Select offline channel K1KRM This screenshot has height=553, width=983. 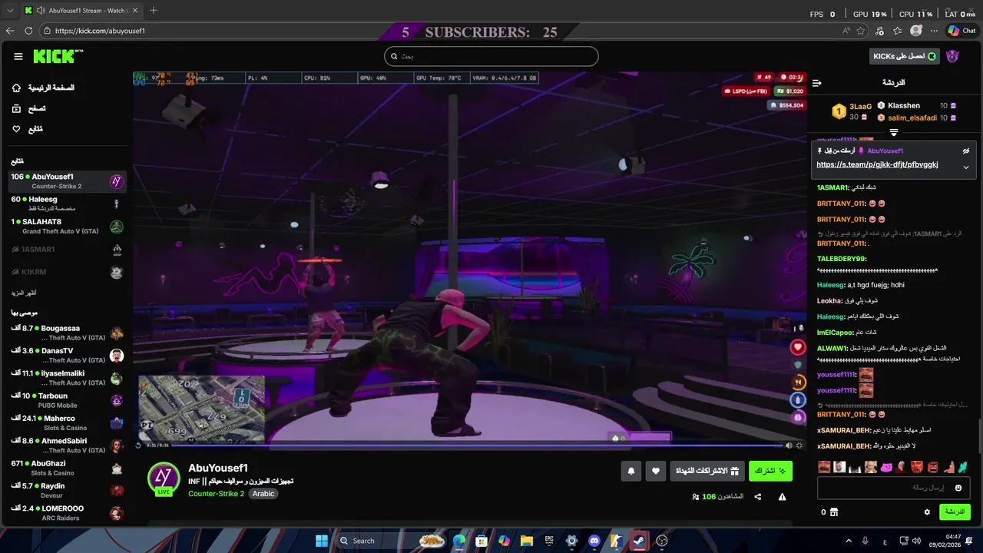67,272
